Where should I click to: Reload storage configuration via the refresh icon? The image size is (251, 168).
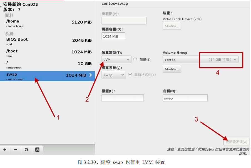click(26, 150)
